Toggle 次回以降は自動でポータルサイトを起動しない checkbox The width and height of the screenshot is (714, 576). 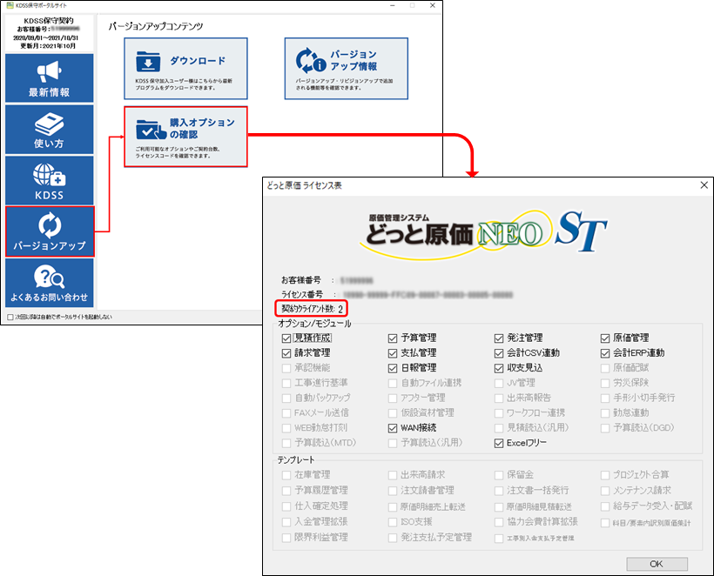tap(10, 317)
